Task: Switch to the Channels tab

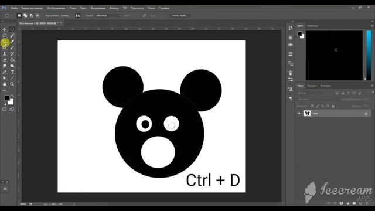Action: (312, 86)
